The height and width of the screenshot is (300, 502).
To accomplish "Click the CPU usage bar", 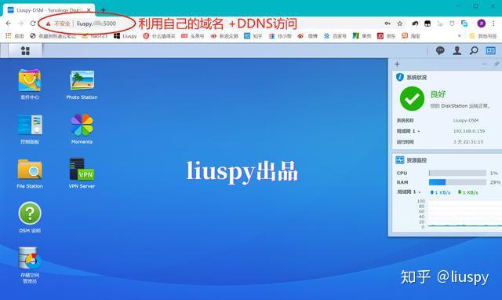I will coord(457,173).
